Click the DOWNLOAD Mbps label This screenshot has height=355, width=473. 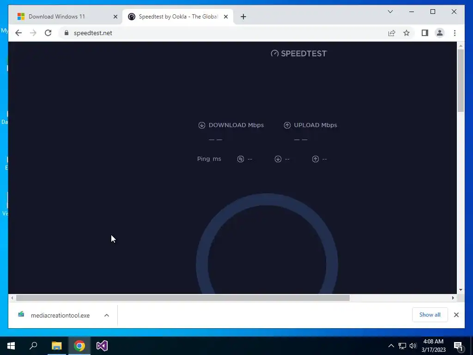[x=236, y=125]
